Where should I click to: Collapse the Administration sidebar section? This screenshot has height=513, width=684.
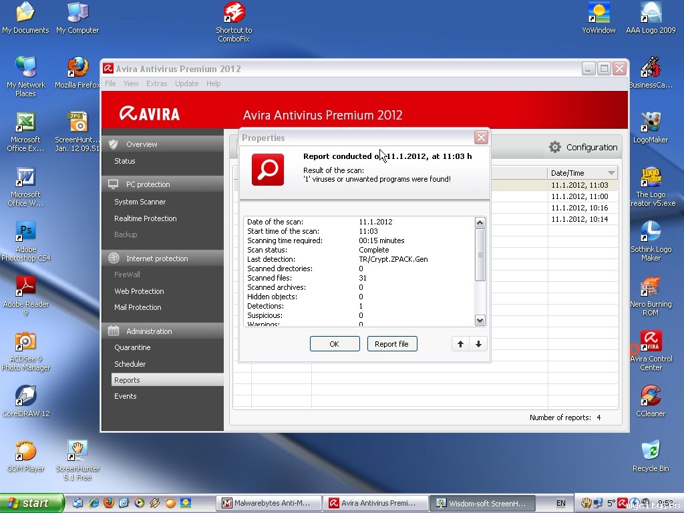(149, 331)
